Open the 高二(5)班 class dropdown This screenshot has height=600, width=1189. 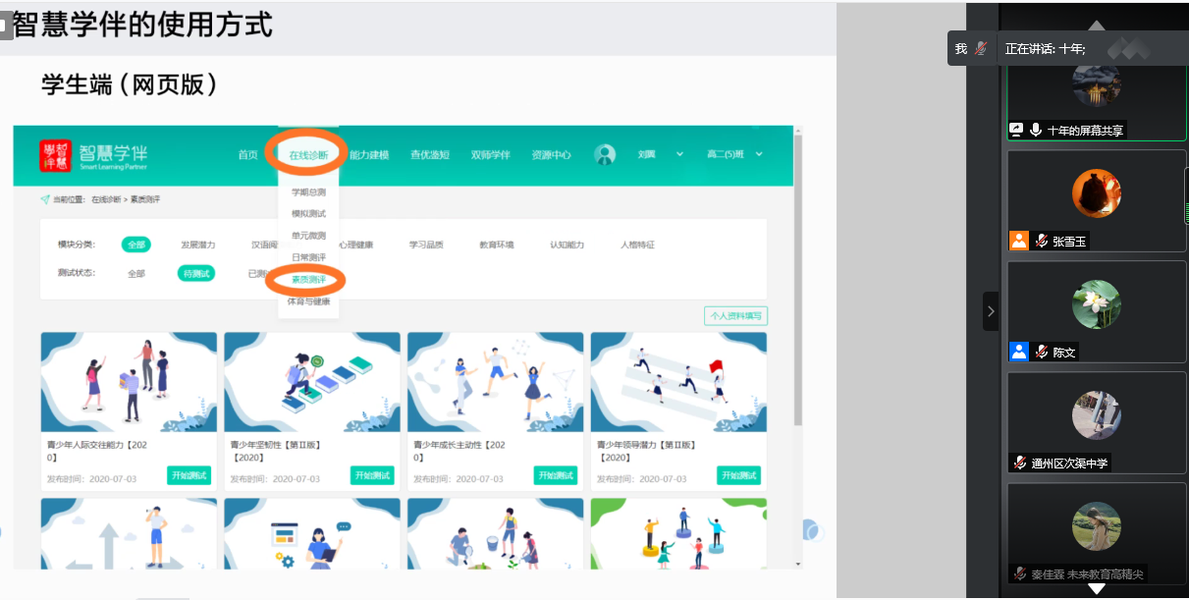pos(733,154)
